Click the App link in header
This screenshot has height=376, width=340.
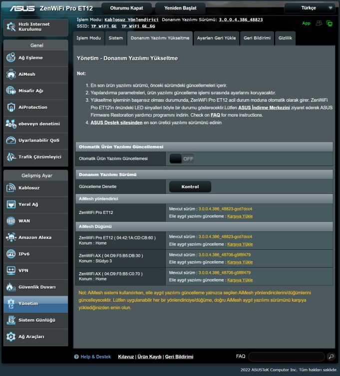[306, 23]
